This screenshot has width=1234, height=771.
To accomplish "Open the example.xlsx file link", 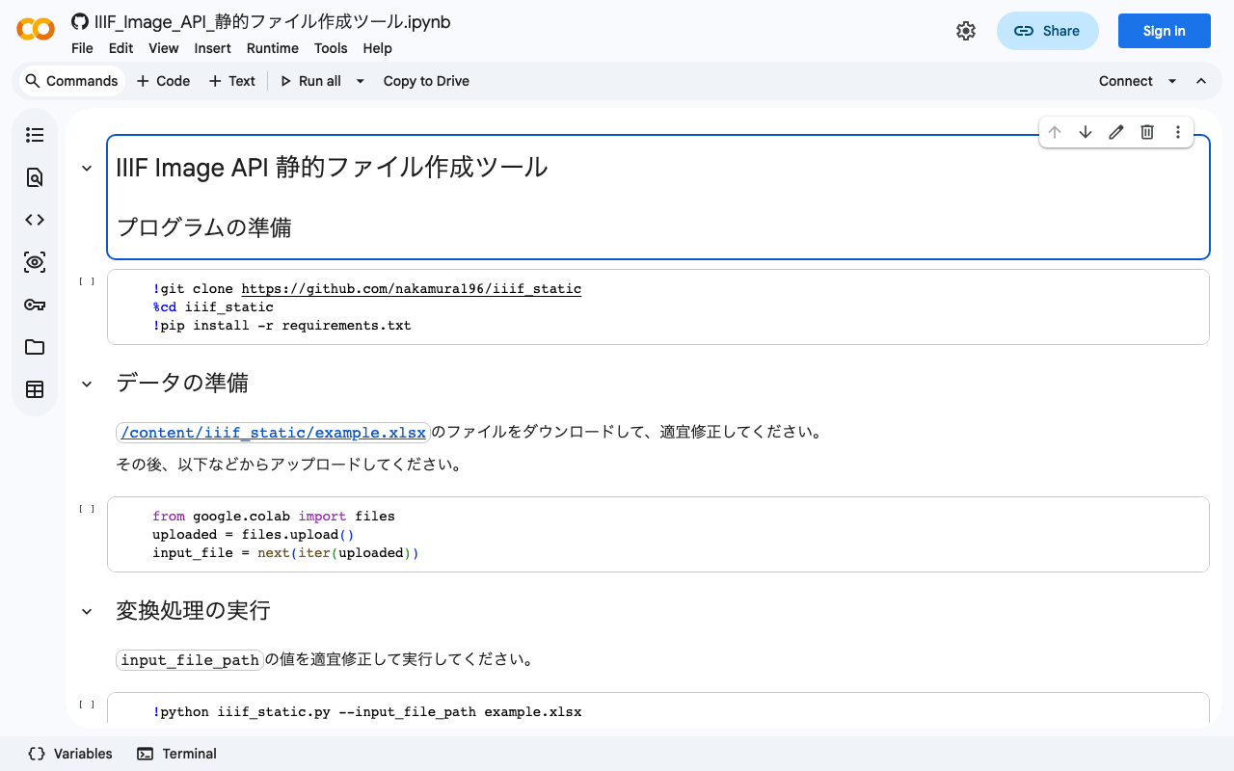I will 273,432.
